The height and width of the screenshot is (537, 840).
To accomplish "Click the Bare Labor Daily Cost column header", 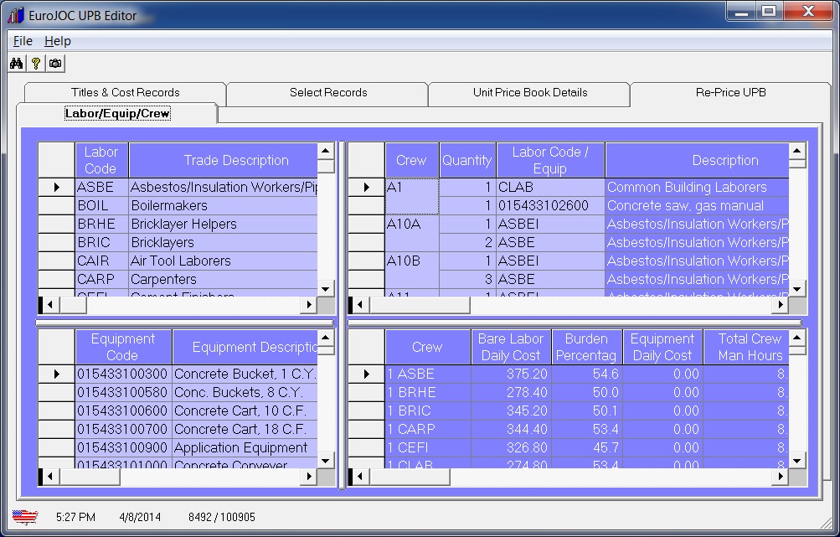I will click(x=511, y=347).
